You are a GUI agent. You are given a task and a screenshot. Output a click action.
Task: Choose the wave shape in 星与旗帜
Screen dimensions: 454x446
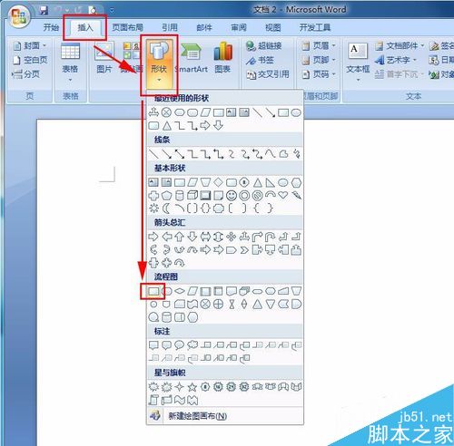pos(180,400)
